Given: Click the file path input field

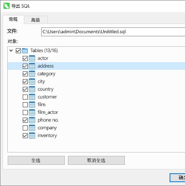Looking at the screenshot, I should (x=113, y=32).
